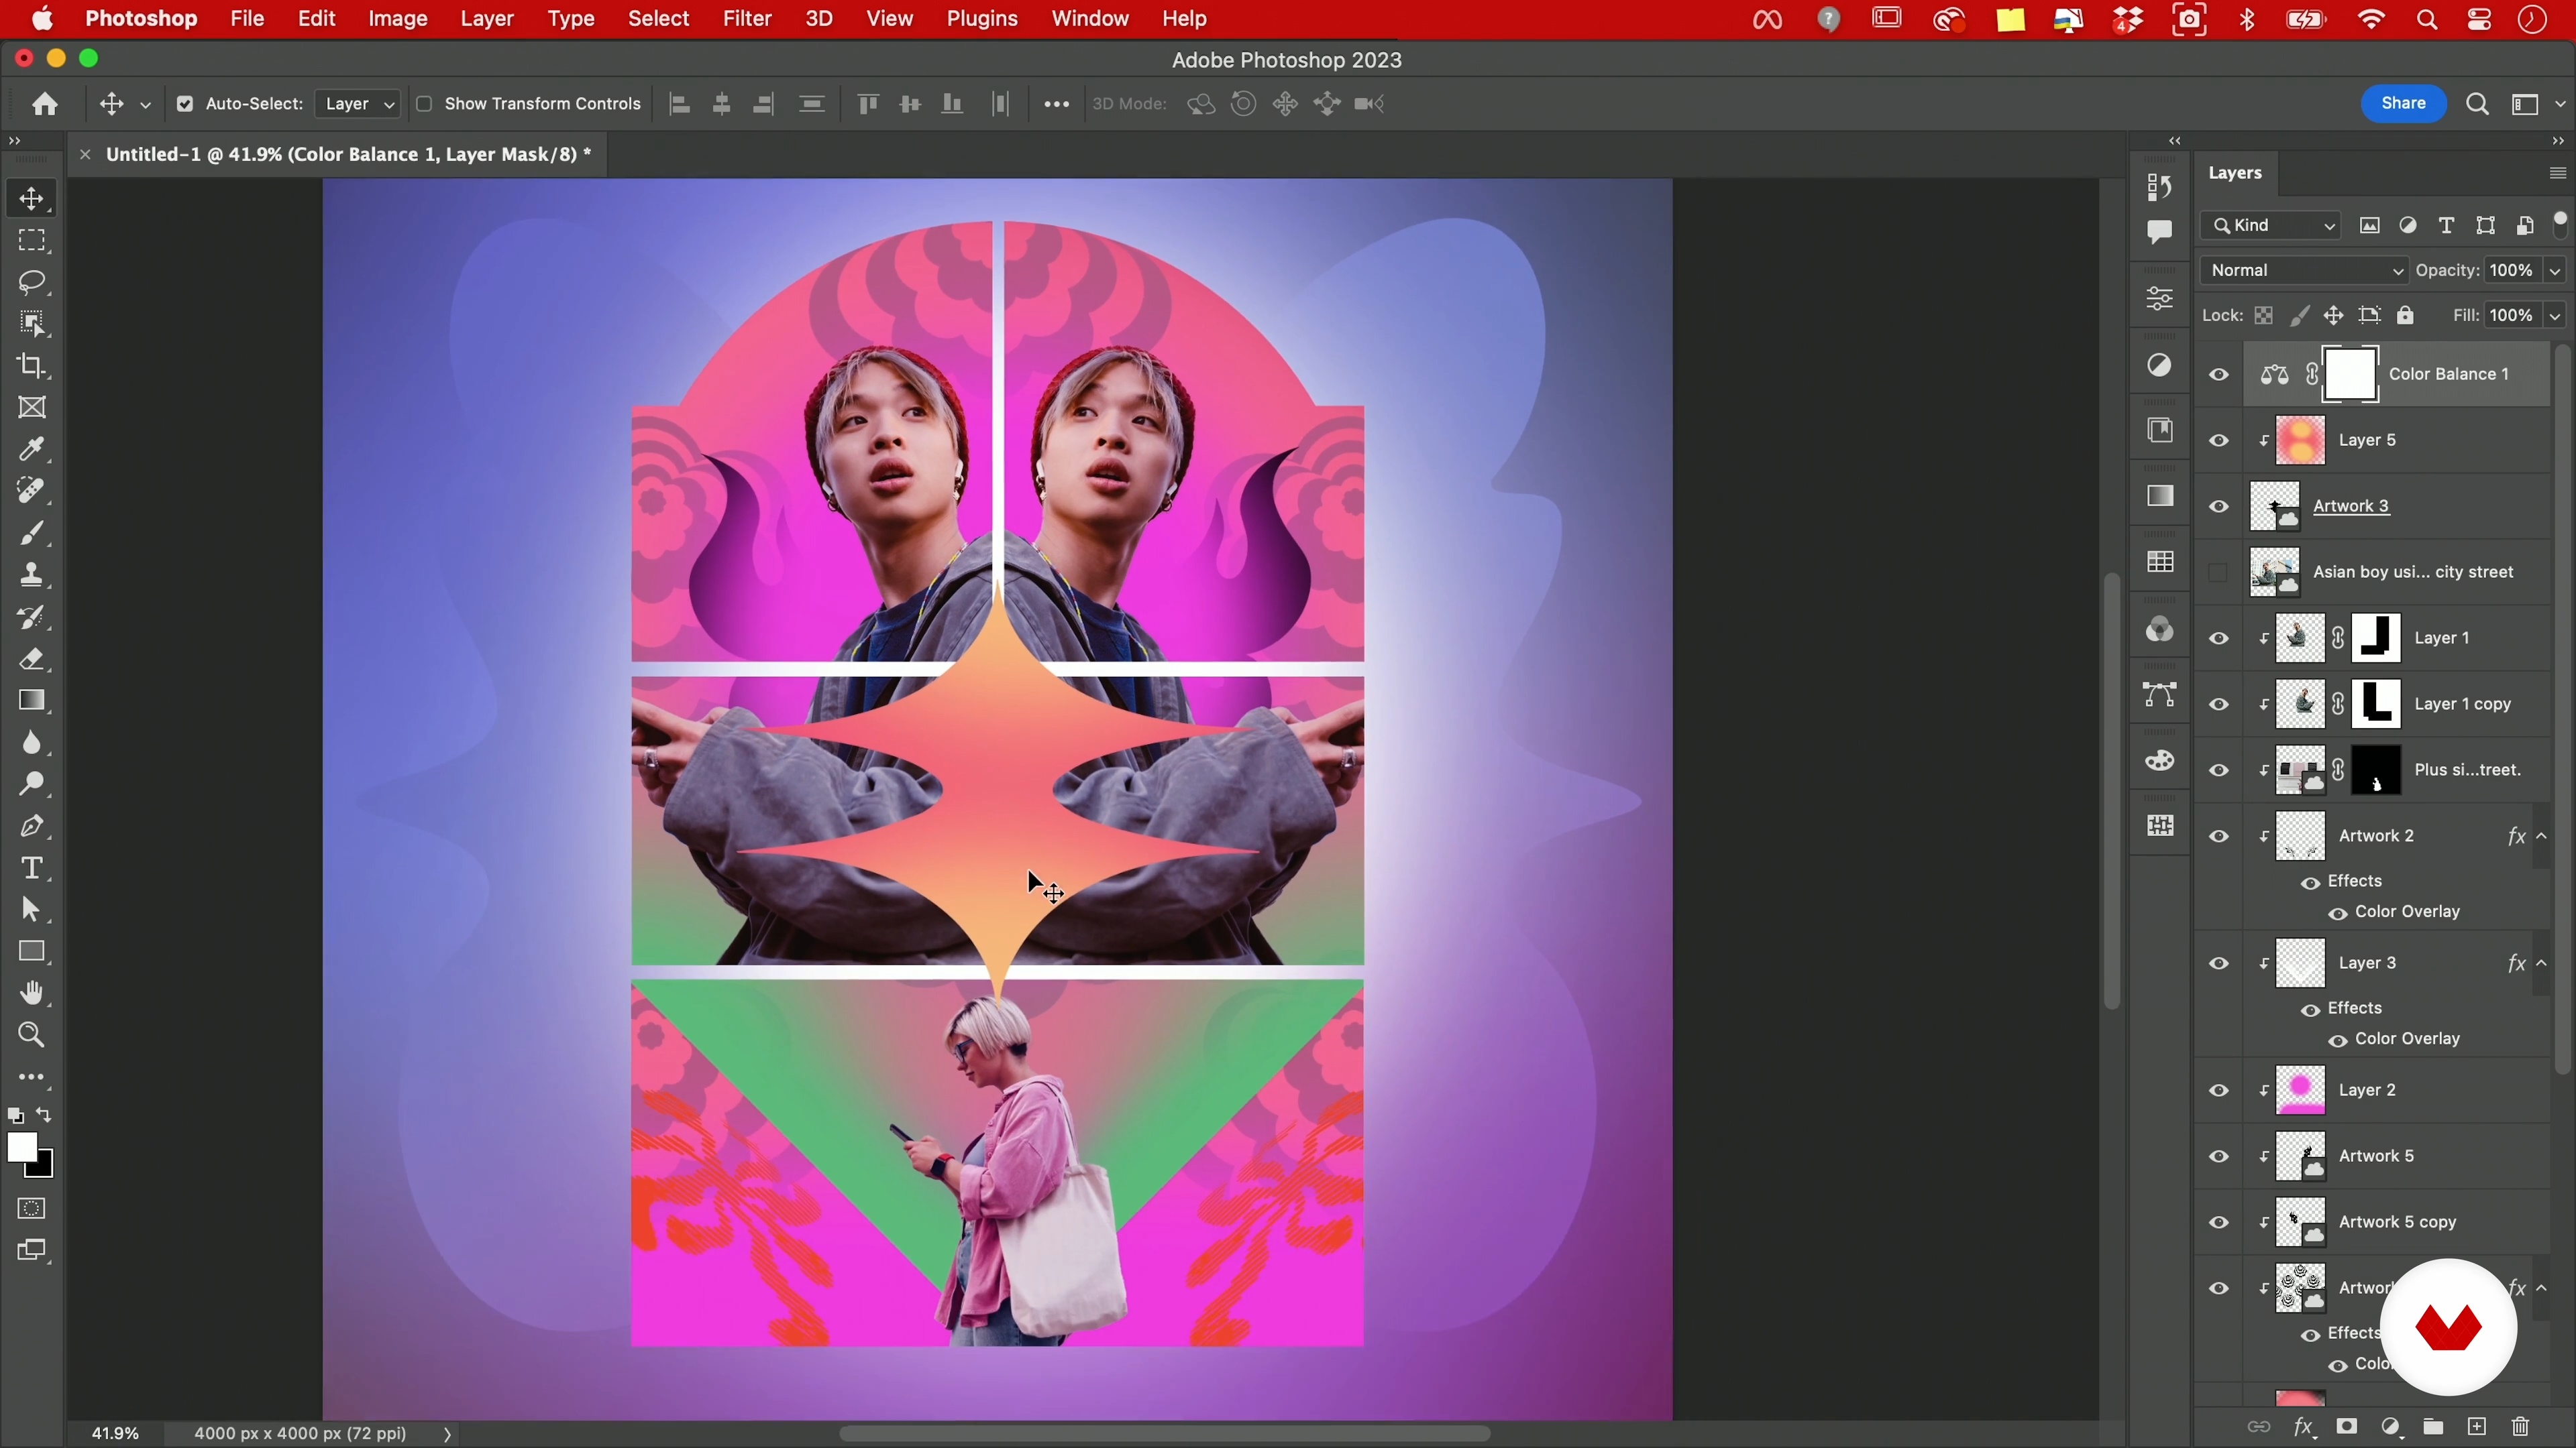The width and height of the screenshot is (2576, 1448).
Task: Select the Eraser tool
Action: [32, 660]
